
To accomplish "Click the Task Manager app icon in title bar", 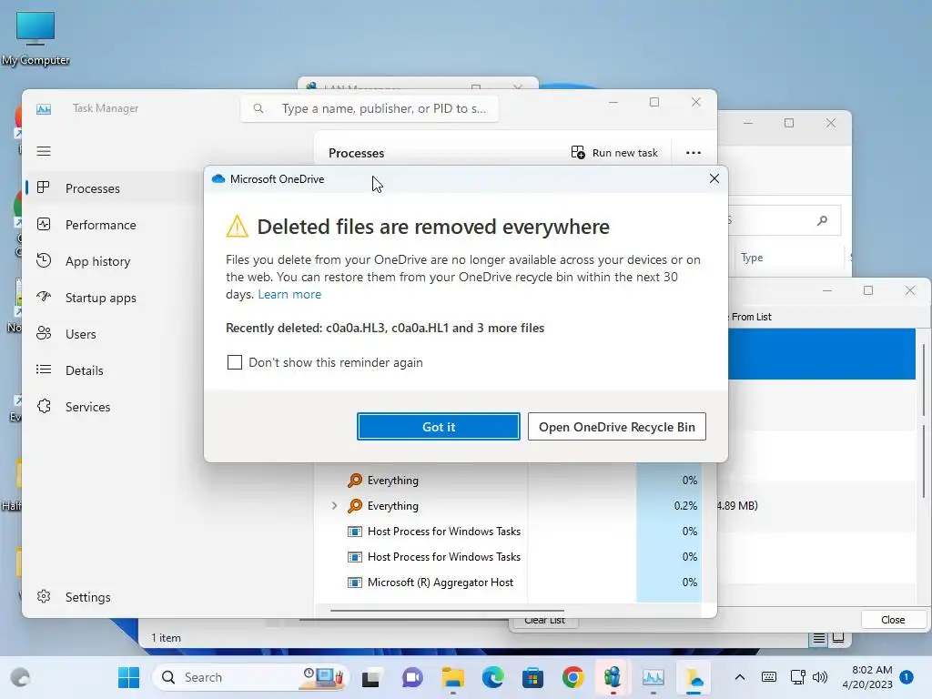I will pyautogui.click(x=44, y=109).
